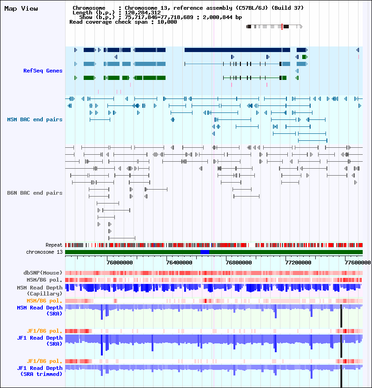The image size is (372, 388).
Task: Open the JF1 Read Depth (SRA) link
Action: point(40,341)
